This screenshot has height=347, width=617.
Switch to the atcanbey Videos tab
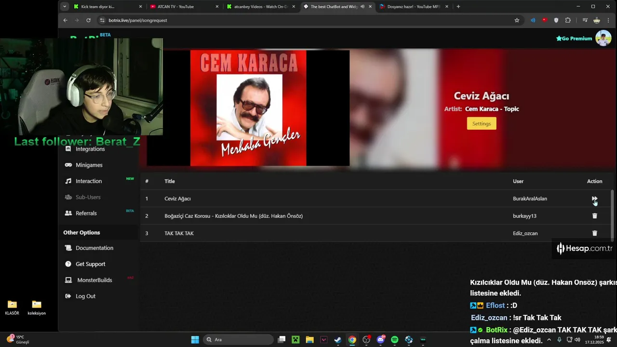tap(260, 7)
